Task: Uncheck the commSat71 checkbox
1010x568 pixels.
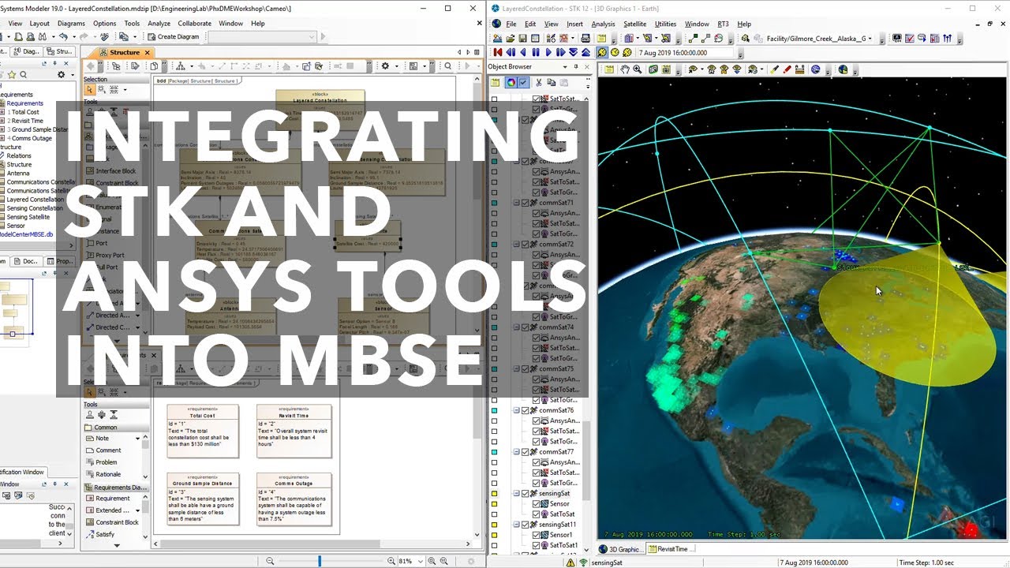Action: [526, 203]
